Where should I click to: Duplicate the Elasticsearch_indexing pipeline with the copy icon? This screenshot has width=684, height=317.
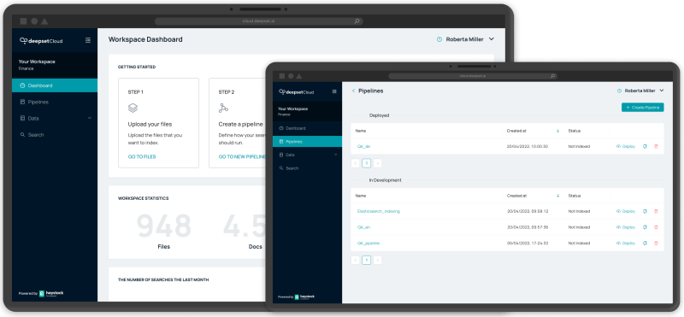coord(645,211)
